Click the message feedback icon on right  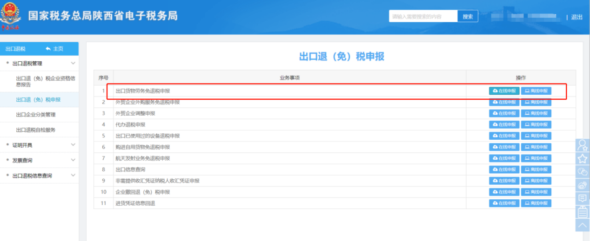(x=582, y=198)
